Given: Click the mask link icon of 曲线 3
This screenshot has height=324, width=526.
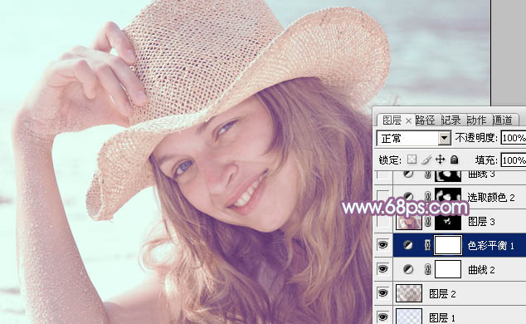Looking at the screenshot, I should point(427,174).
